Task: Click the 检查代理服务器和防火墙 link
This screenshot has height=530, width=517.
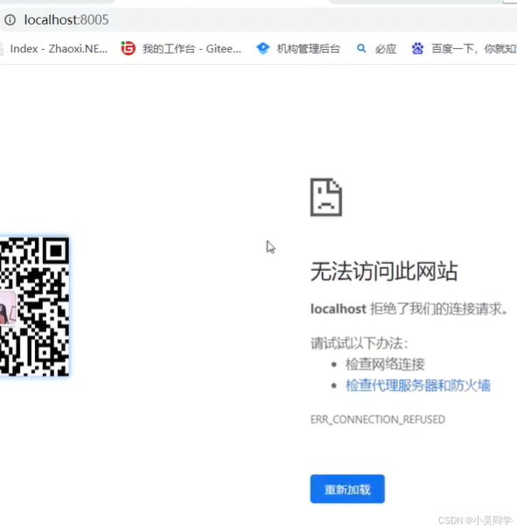Action: [x=418, y=385]
